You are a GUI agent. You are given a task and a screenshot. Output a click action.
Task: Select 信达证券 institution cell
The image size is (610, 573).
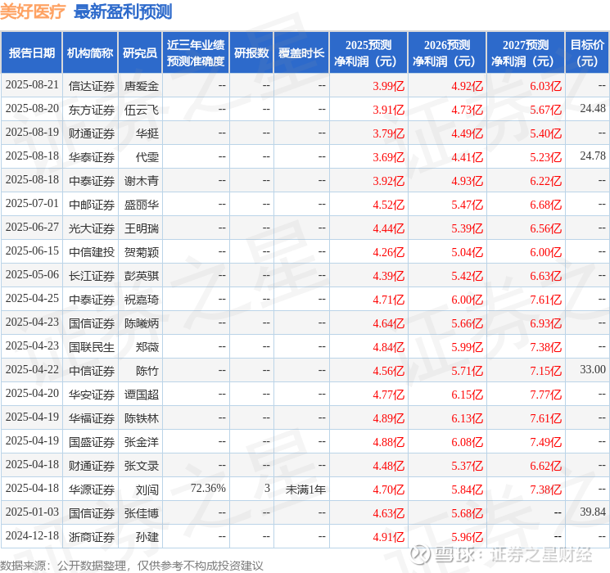(x=92, y=86)
